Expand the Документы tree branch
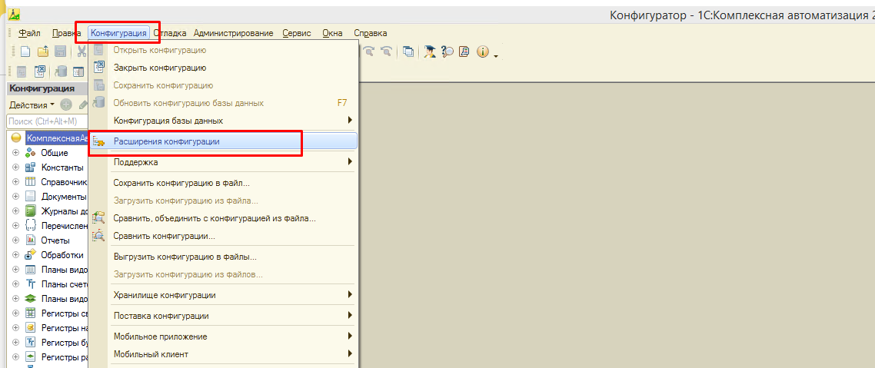 click(x=15, y=196)
